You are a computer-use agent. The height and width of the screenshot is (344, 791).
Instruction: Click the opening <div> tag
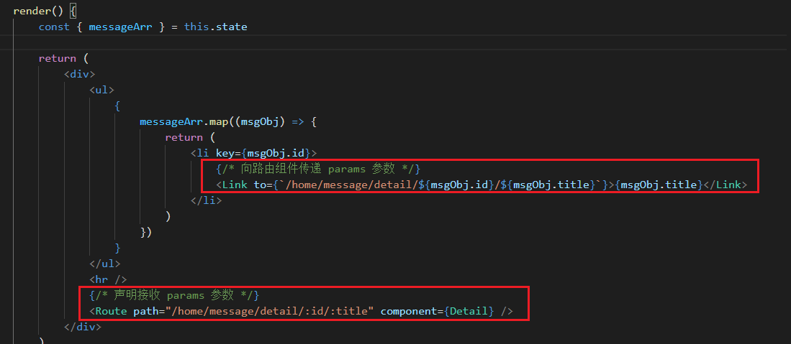(x=80, y=74)
